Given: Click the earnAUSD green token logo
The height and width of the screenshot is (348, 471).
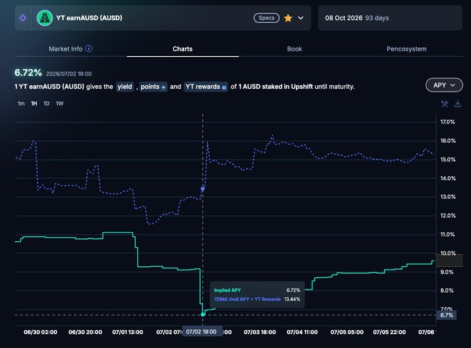Looking at the screenshot, I should pyautogui.click(x=44, y=18).
